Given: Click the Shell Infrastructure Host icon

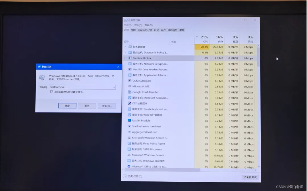Looking at the screenshot, I should point(129,126).
